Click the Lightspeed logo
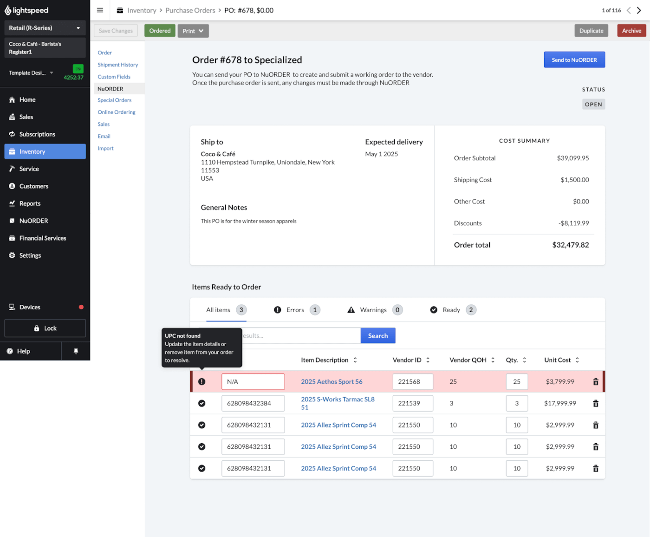Screen dimensions: 650x537 pyautogui.click(x=26, y=10)
